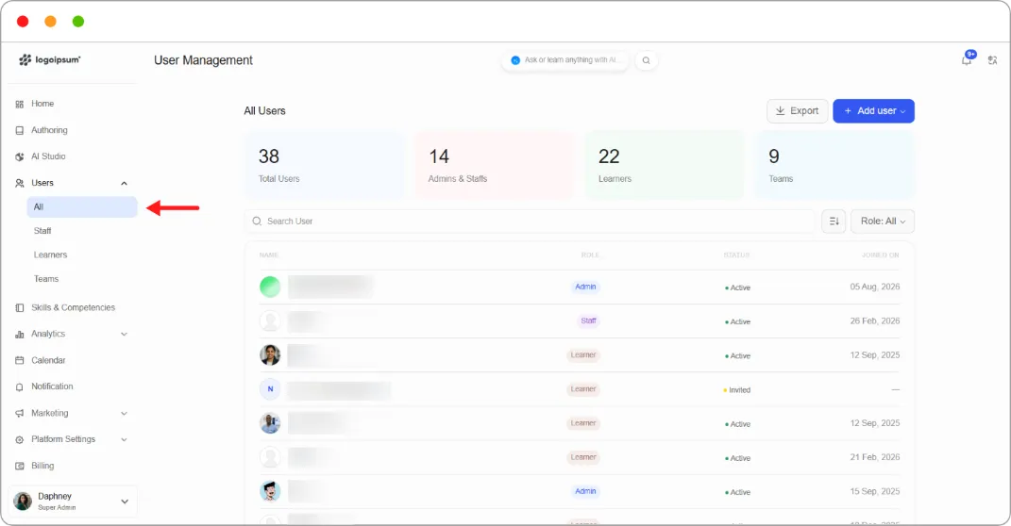Click the Search User field
This screenshot has height=526, width=1011.
[x=530, y=222]
